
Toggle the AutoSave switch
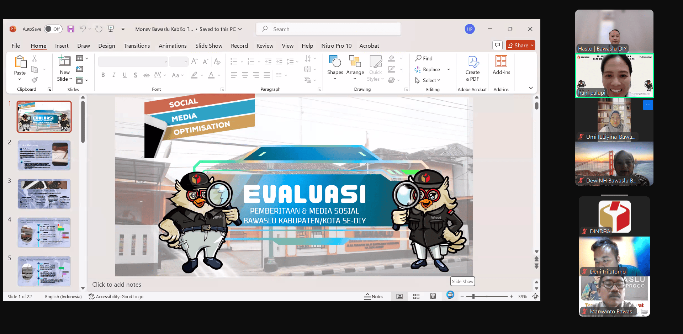point(53,29)
